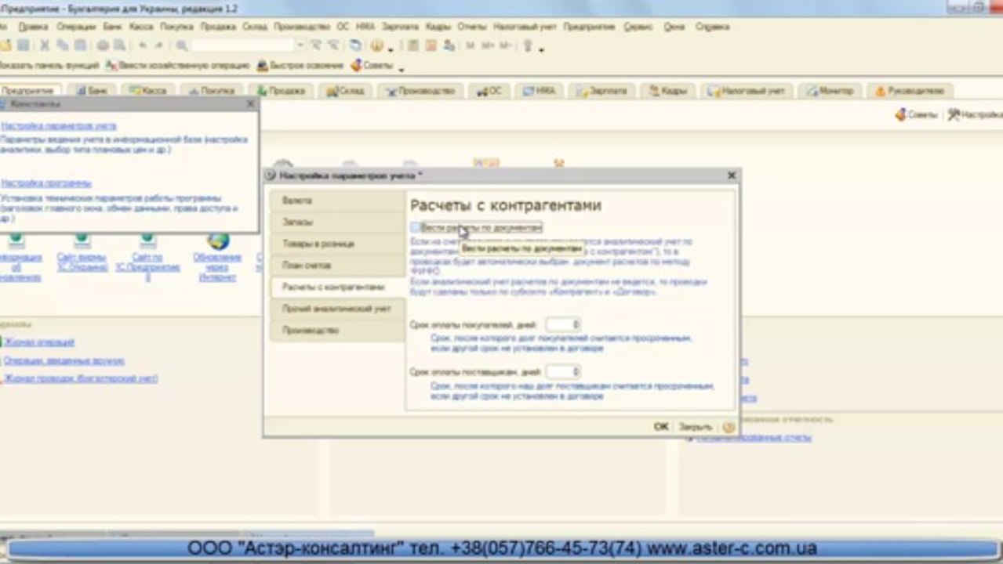Enable Вести расчеты по документам checkbox
Screen dimensions: 1003x564
[415, 227]
